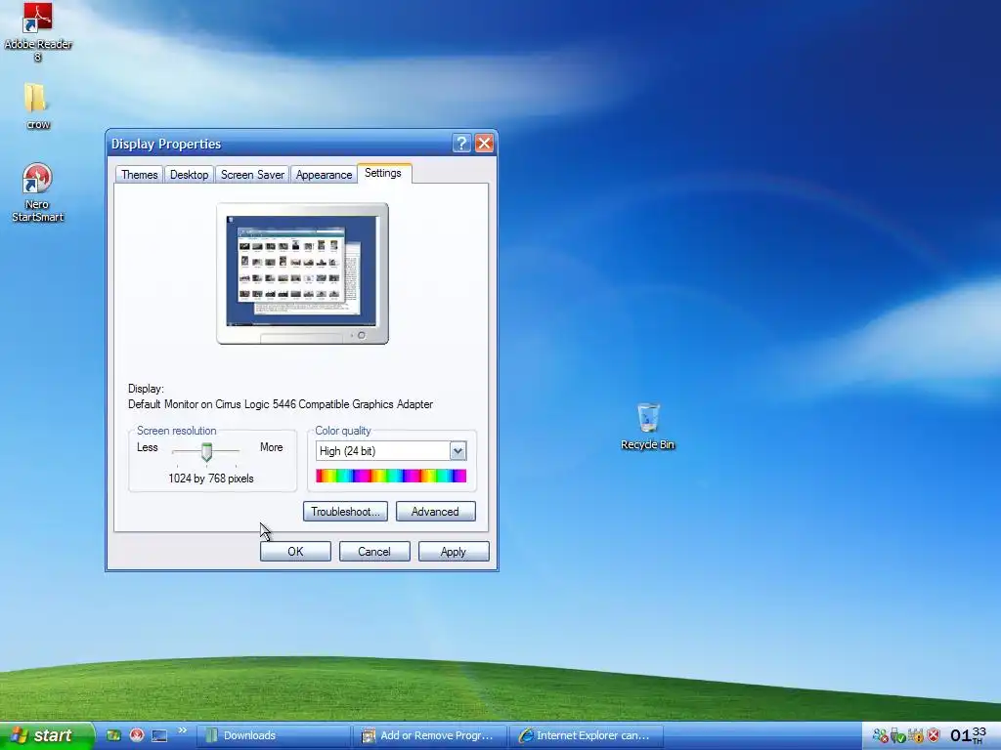Click the green check safely-remove tray icon
1001x750 pixels.
897,736
